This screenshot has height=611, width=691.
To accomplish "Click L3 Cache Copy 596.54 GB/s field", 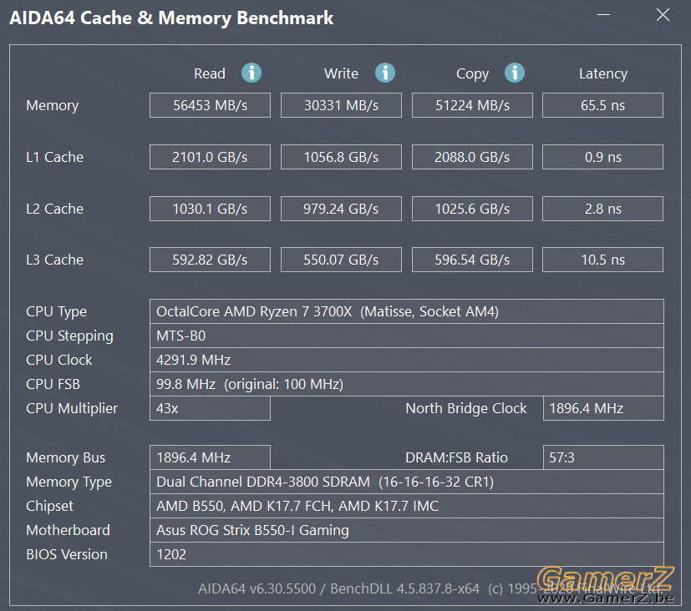I will 472,260.
